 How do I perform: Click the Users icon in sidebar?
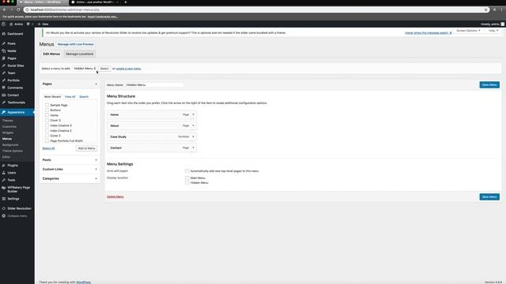click(x=3, y=173)
